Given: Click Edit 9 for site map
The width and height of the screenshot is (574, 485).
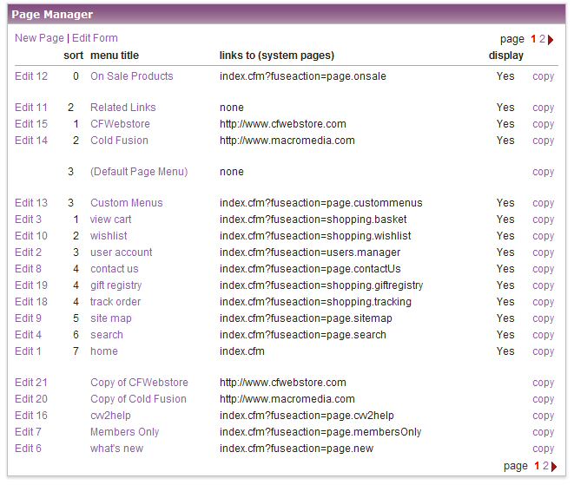Looking at the screenshot, I should tap(28, 318).
